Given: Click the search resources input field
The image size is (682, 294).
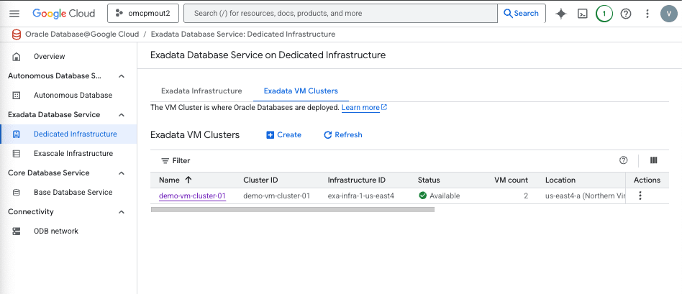Looking at the screenshot, I should tap(340, 14).
